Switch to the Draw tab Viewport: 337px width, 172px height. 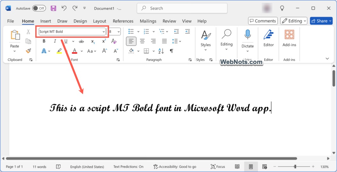click(62, 21)
